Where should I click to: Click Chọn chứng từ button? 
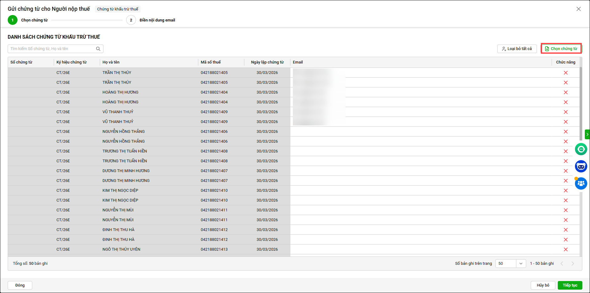(x=561, y=49)
